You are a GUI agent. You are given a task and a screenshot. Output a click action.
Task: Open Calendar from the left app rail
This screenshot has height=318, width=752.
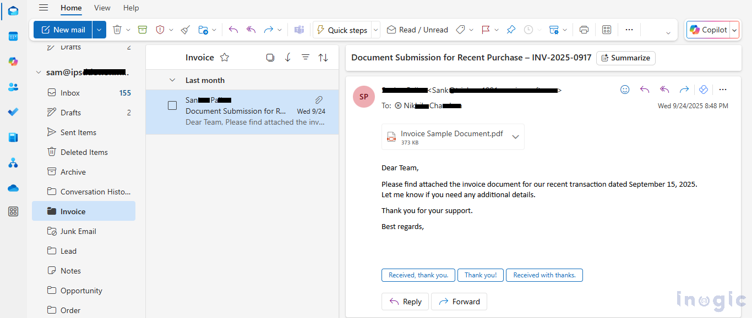(13, 36)
